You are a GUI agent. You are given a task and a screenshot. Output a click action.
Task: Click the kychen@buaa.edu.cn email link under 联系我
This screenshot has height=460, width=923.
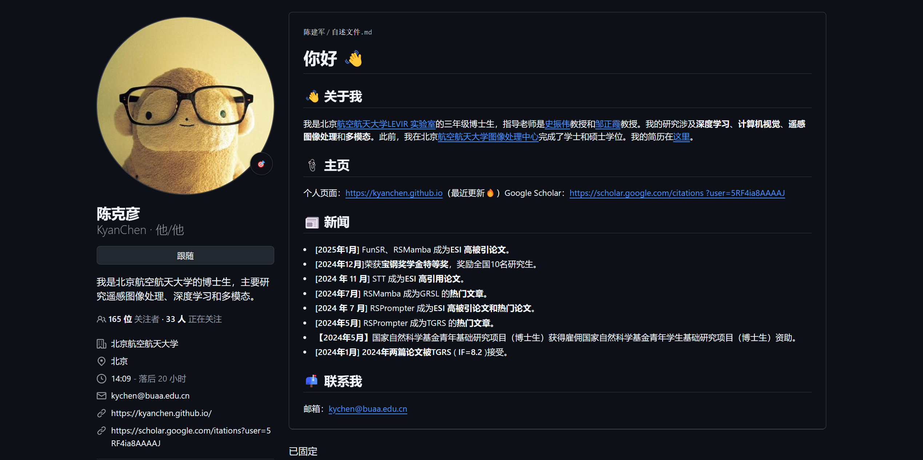point(368,408)
